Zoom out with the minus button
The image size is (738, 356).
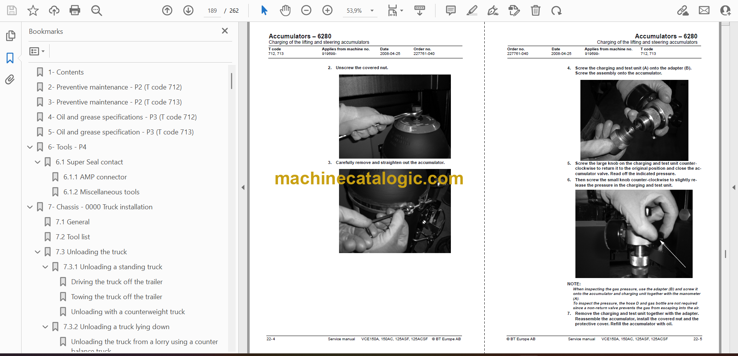coord(306,10)
